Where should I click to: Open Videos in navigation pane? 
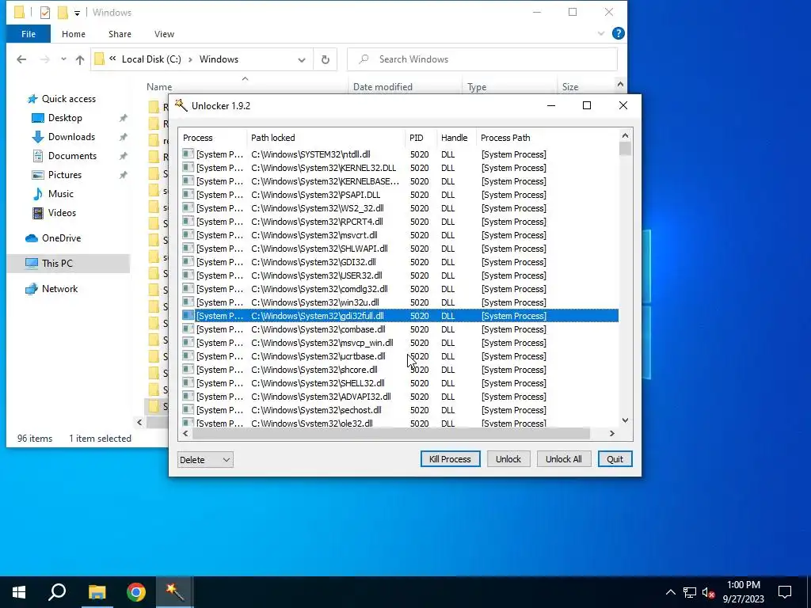coord(62,213)
